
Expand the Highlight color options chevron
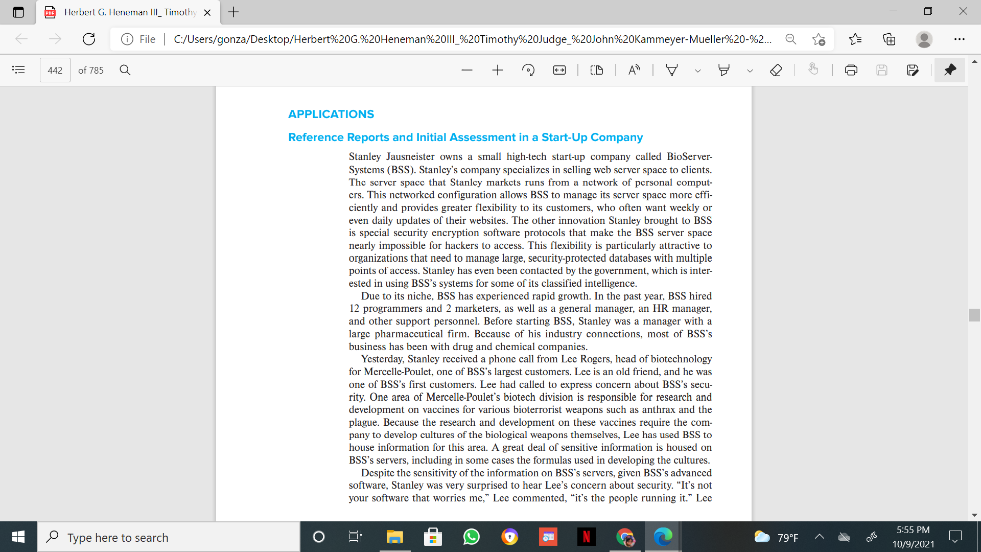tap(750, 71)
